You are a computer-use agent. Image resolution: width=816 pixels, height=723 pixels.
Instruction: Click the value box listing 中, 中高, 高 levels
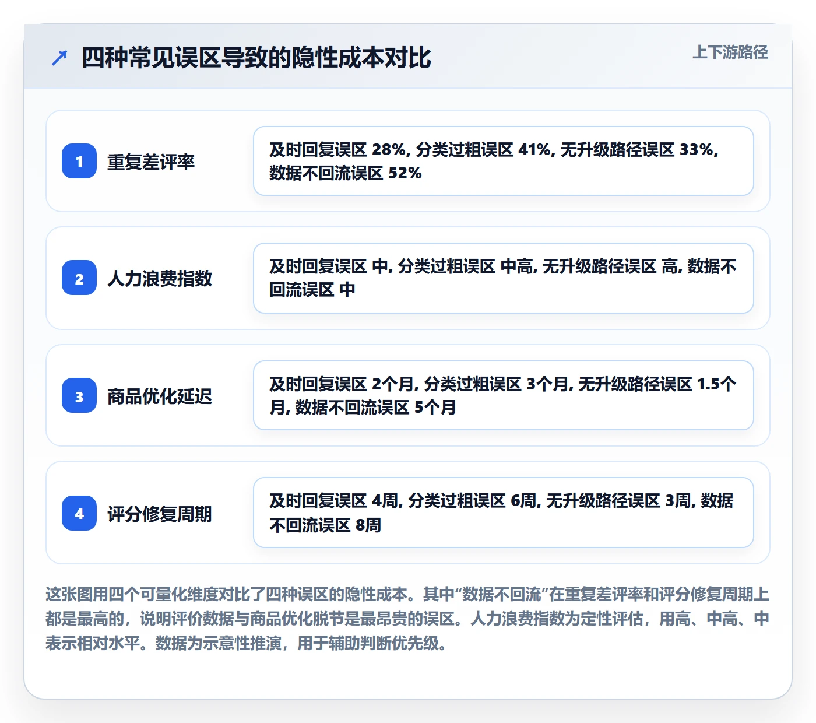504,278
